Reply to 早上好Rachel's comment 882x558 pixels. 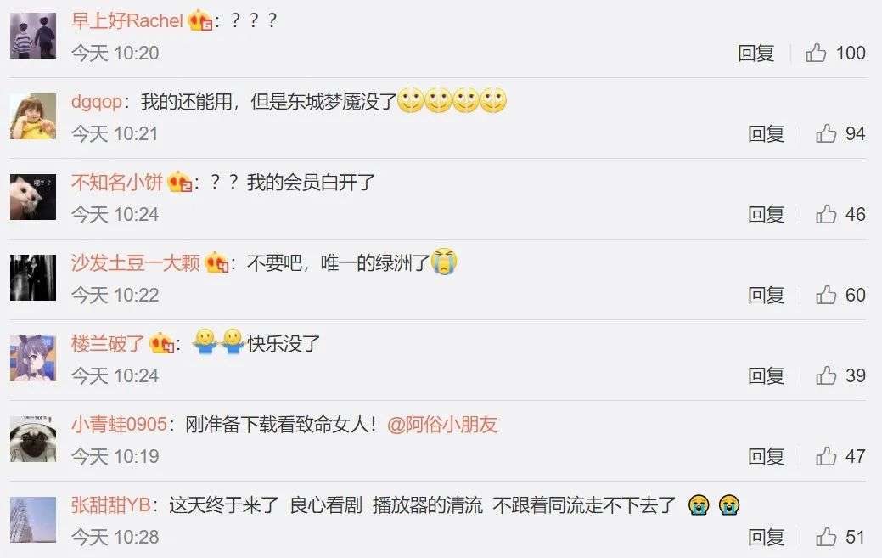click(x=756, y=53)
